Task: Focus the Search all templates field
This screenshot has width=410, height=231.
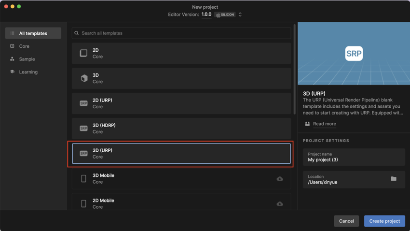Action: pos(183,33)
